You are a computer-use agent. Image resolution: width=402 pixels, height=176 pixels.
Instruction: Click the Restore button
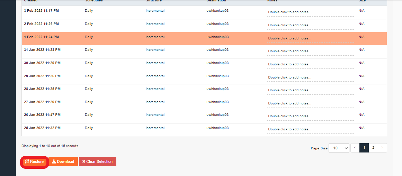(34, 161)
